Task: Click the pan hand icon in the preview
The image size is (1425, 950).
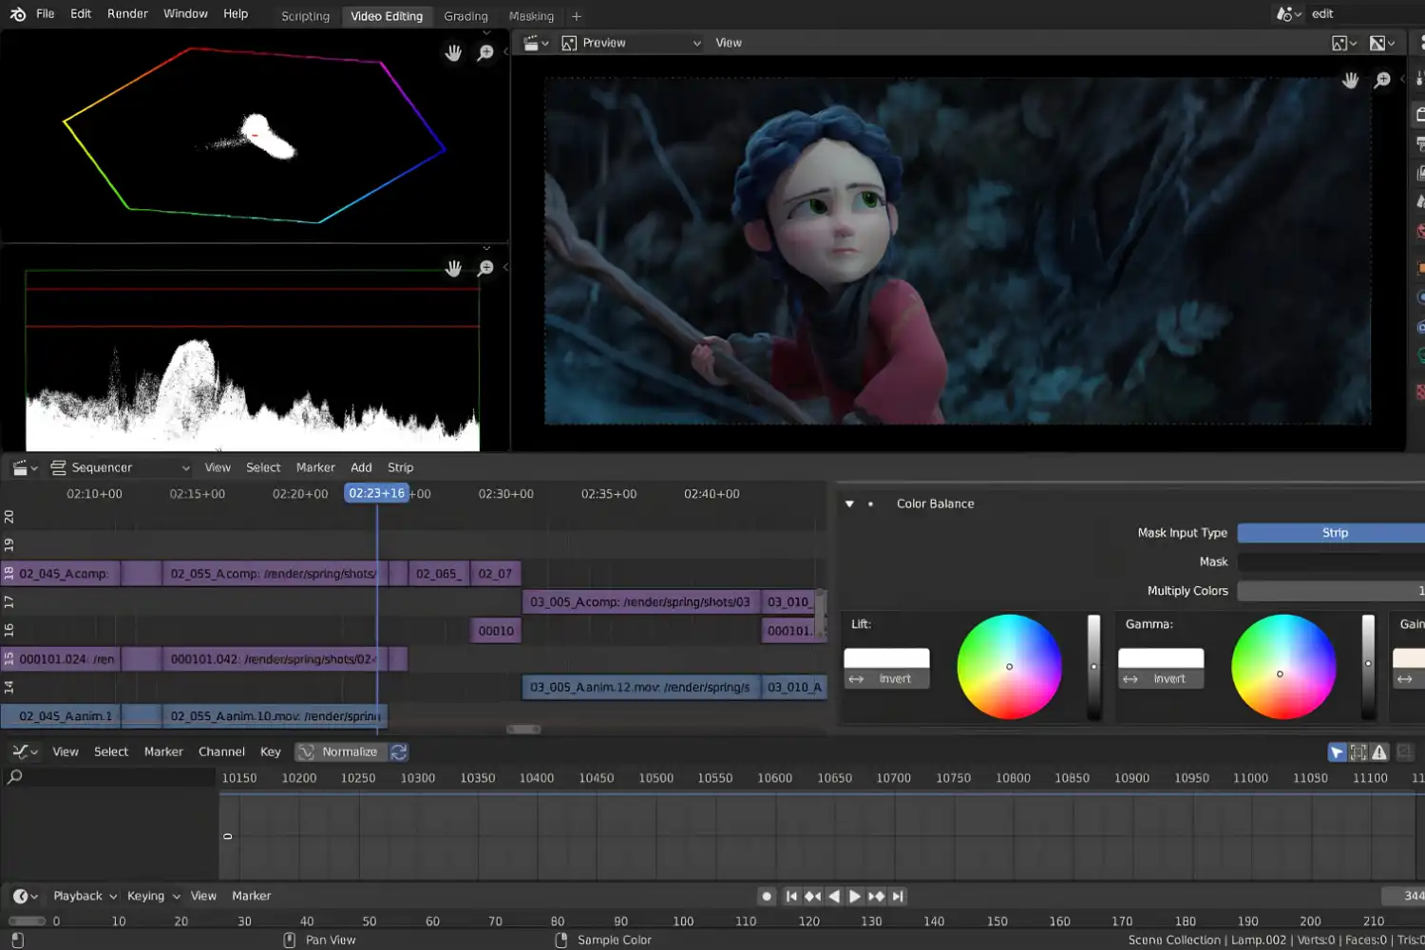Action: click(x=1350, y=81)
